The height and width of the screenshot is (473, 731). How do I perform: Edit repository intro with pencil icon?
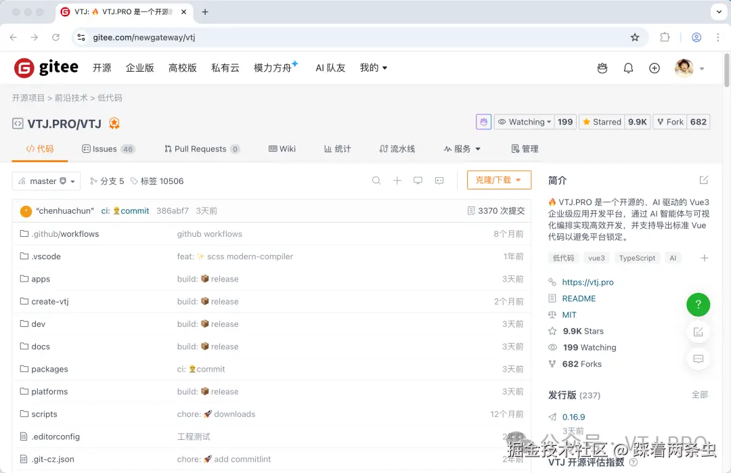click(704, 180)
